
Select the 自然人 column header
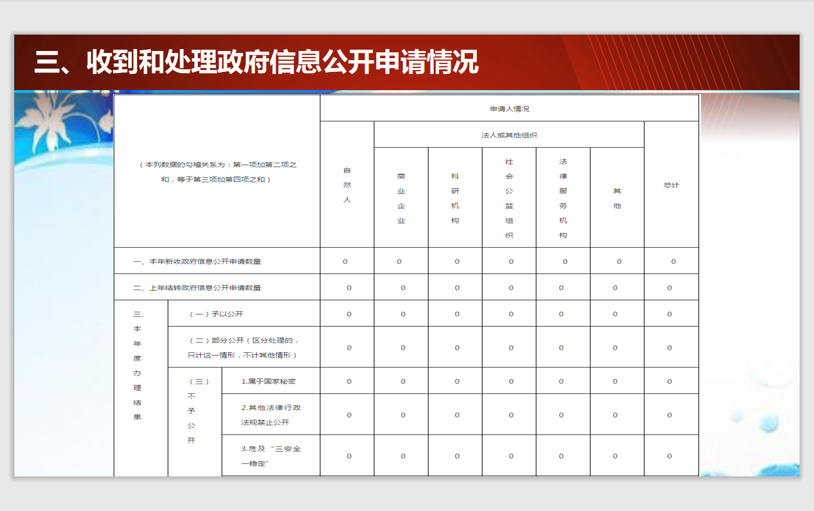point(347,185)
